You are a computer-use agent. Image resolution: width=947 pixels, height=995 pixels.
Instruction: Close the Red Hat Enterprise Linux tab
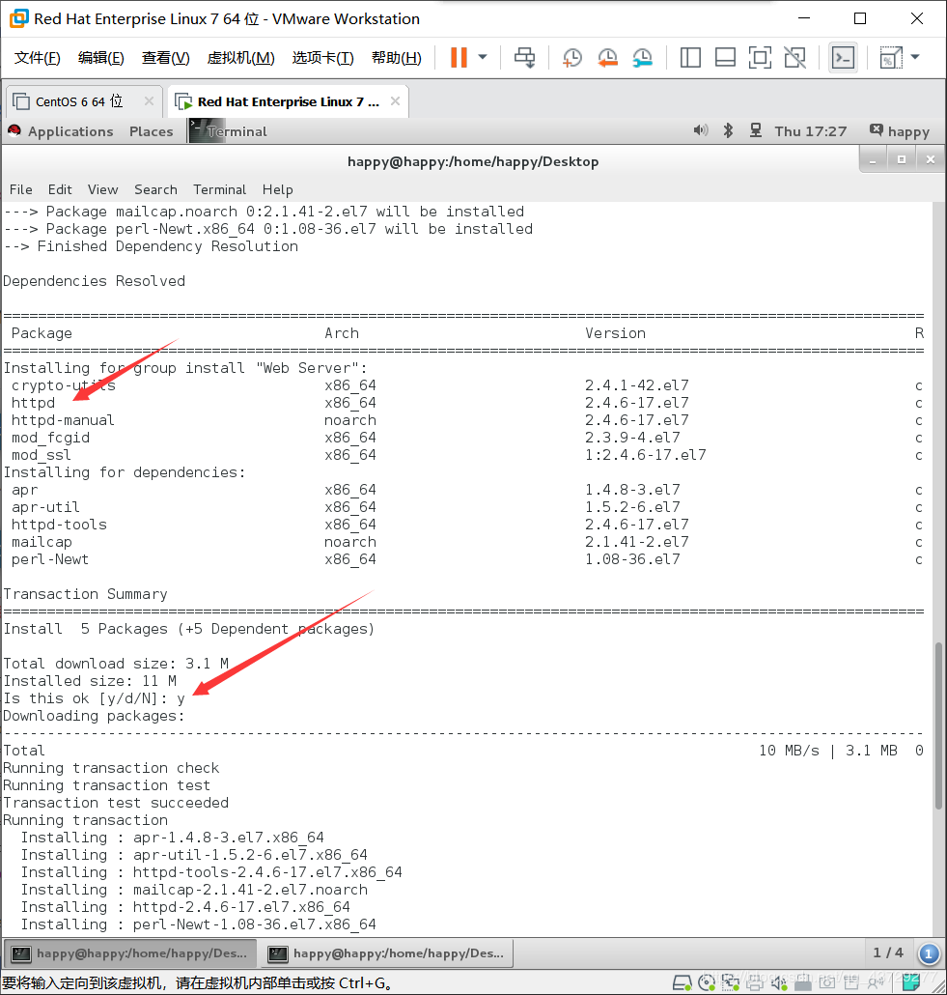point(395,100)
